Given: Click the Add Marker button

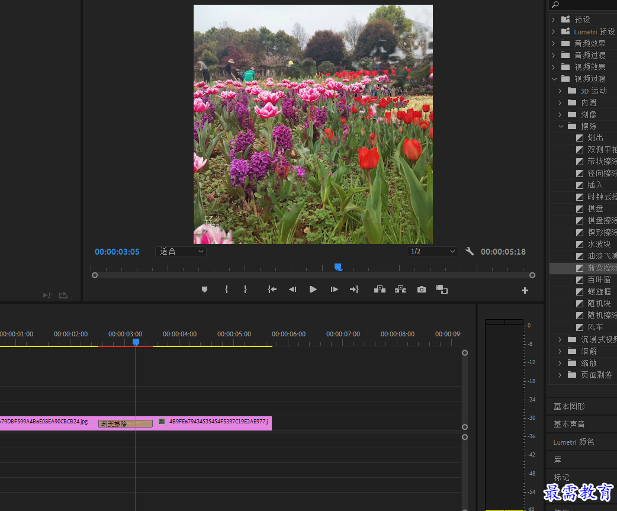Looking at the screenshot, I should [x=204, y=290].
